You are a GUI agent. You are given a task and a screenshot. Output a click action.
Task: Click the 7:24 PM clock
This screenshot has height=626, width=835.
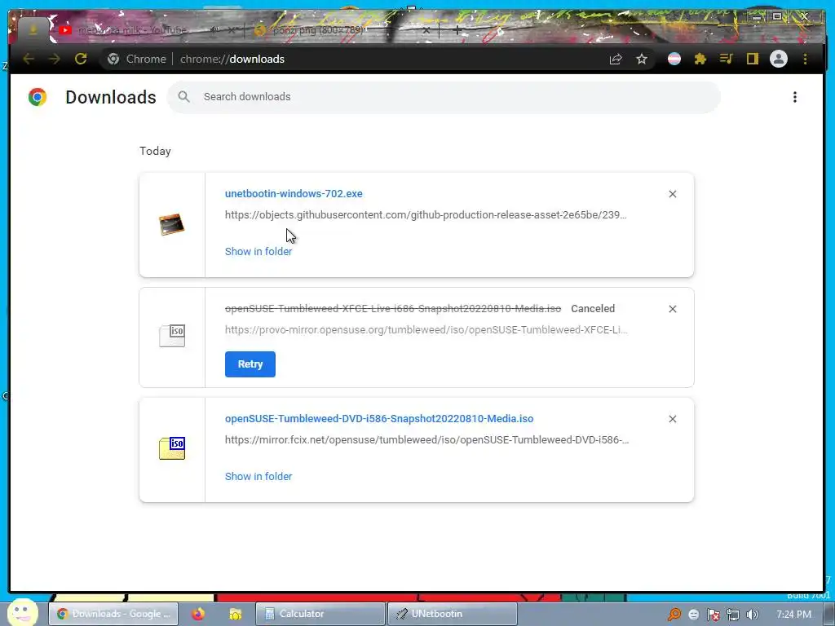coord(793,615)
